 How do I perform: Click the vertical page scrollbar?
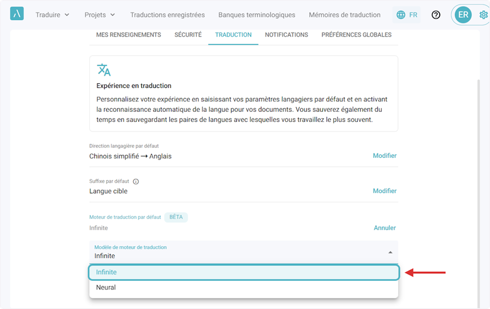point(479,194)
